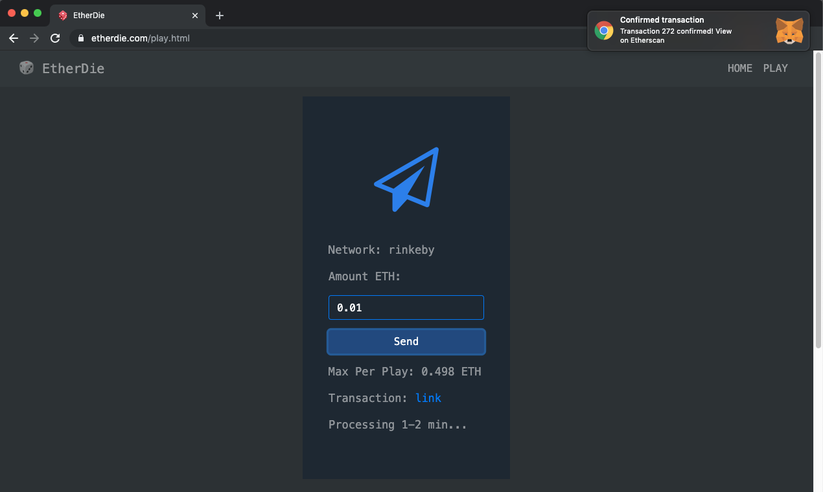Click 'Max Per Play: 0.498 ETH' text
Image resolution: width=823 pixels, height=492 pixels.
(x=405, y=372)
